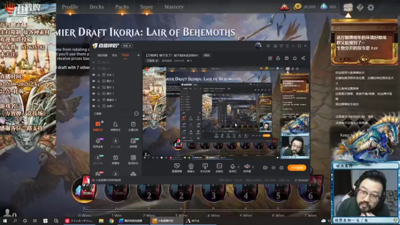Toggle visibility eye of 图片 1 layer
The image size is (400, 225).
(93, 93)
